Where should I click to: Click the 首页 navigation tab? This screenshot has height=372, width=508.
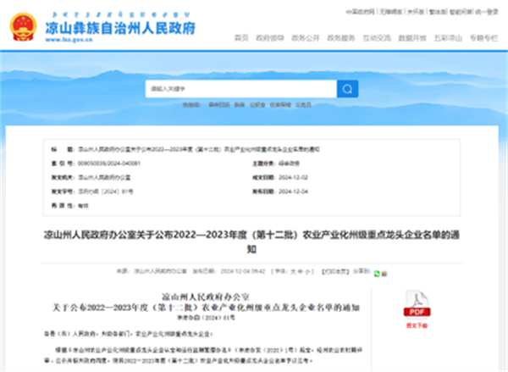[x=241, y=39]
